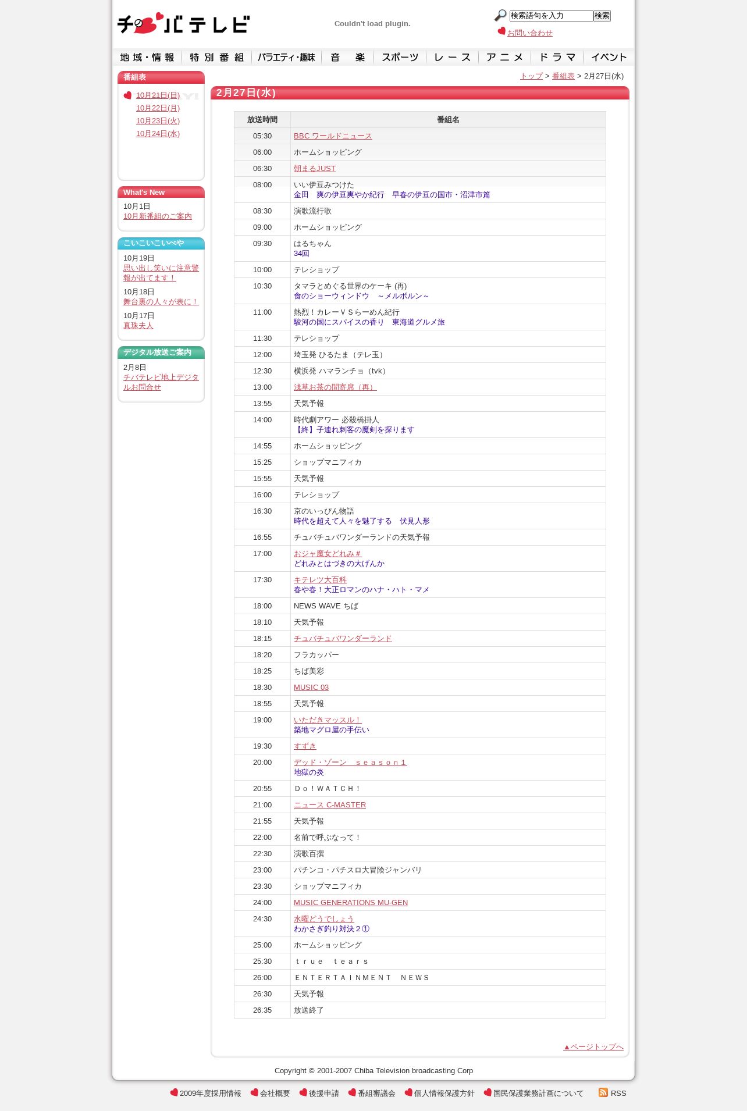Click the 放送時間 column header
The width and height of the screenshot is (747, 1111).
[x=262, y=120]
